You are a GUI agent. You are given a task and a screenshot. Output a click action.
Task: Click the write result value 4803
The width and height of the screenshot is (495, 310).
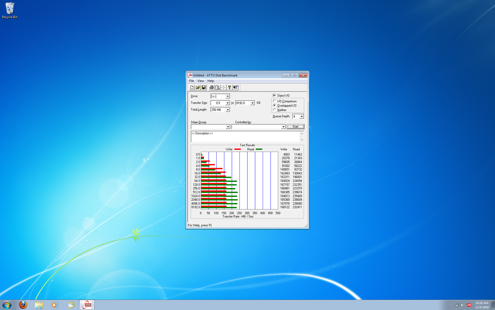click(286, 155)
